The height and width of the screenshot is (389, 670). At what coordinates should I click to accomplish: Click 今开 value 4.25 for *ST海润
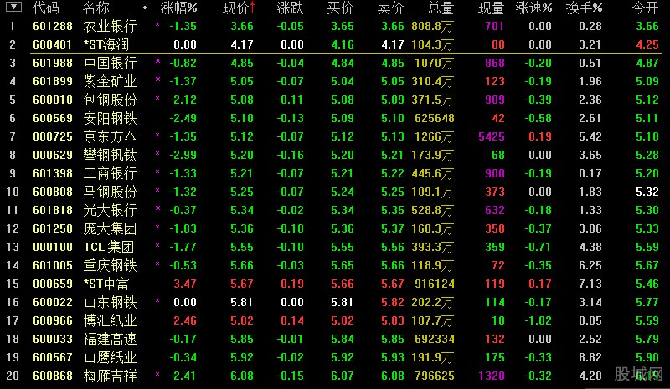click(x=647, y=44)
